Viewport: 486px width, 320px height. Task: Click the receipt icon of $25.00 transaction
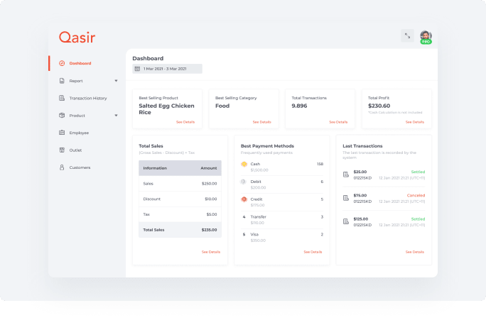346,175
